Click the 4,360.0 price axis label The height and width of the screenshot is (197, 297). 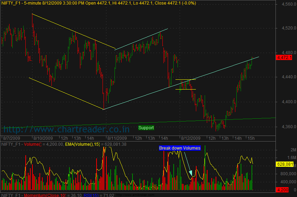tap(285, 126)
